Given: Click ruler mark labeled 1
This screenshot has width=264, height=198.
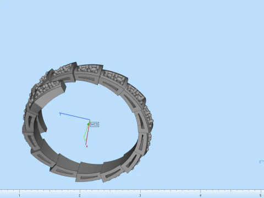Looking at the screenshot, I should click(x=19, y=195).
